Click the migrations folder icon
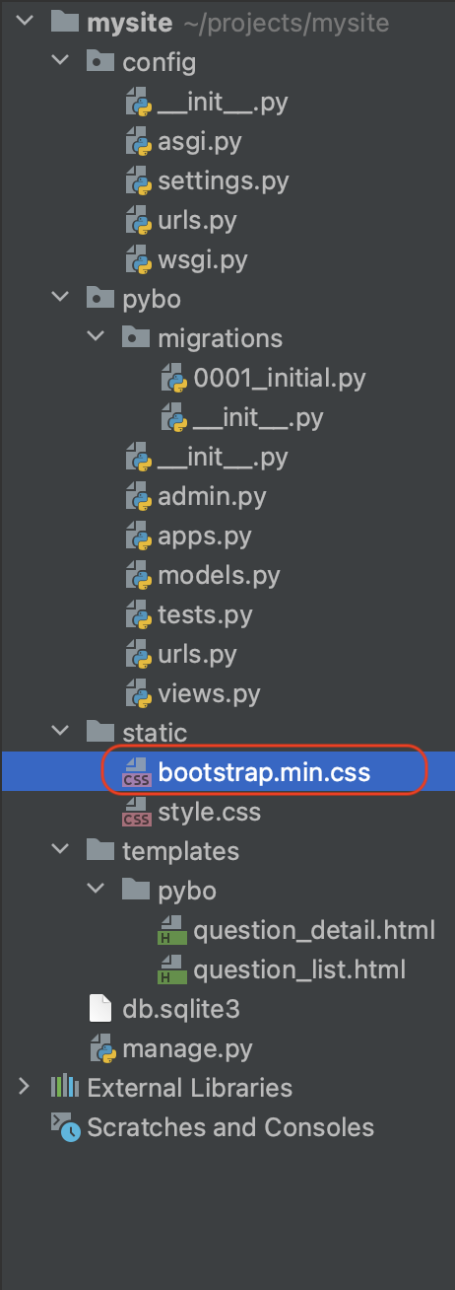Viewport: 455px width, 1290px height. pyautogui.click(x=135, y=338)
